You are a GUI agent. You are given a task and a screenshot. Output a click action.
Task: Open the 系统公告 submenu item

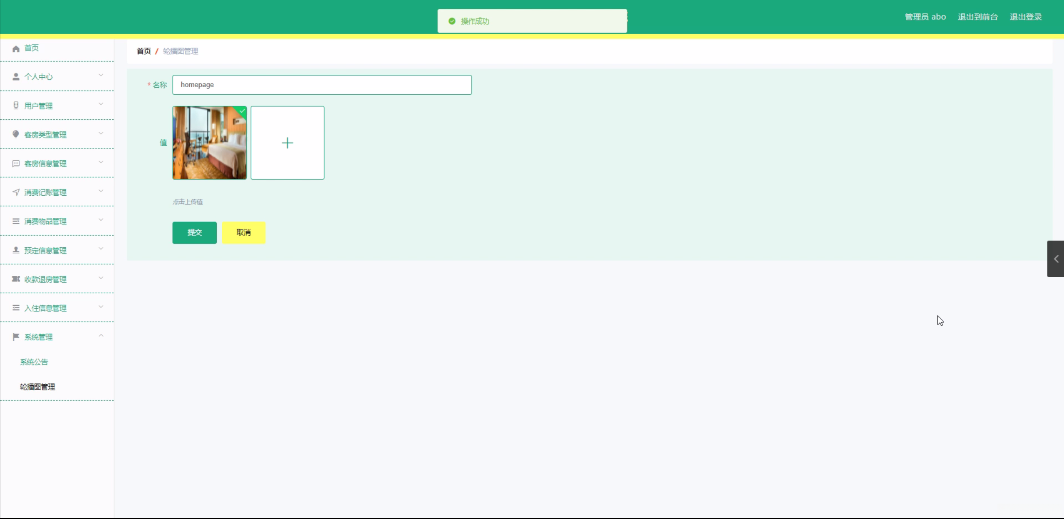click(x=34, y=362)
